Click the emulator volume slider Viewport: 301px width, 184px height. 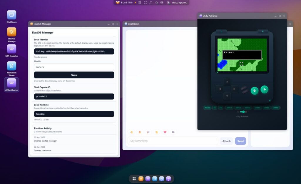(243, 112)
